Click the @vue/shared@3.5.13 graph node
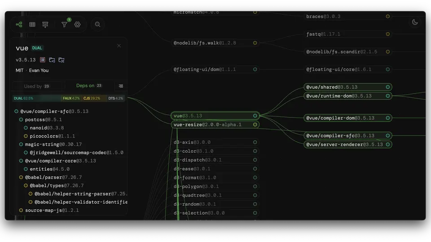This screenshot has width=431, height=242. (x=347, y=87)
